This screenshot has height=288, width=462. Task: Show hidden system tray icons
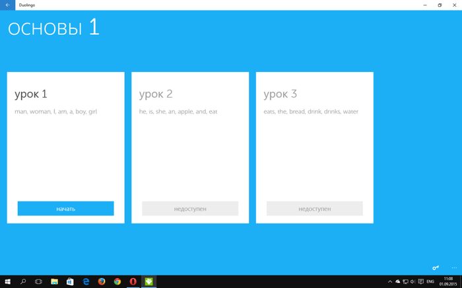pos(390,282)
